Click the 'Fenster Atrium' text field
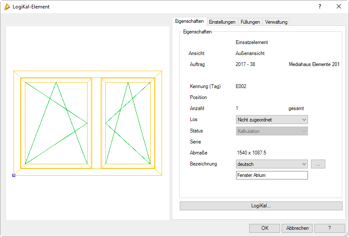Image resolution: width=349 pixels, height=237 pixels. [x=272, y=175]
